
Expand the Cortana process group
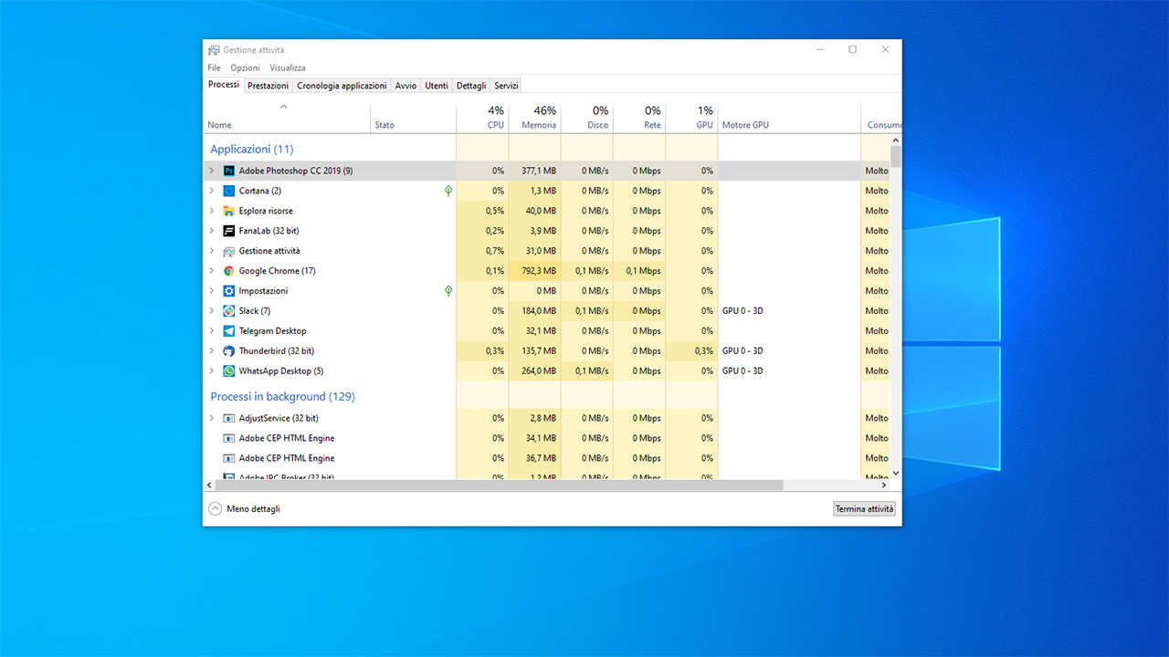coord(211,191)
